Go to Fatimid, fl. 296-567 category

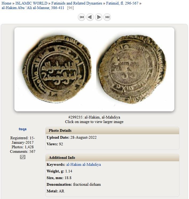[x=122, y=3]
